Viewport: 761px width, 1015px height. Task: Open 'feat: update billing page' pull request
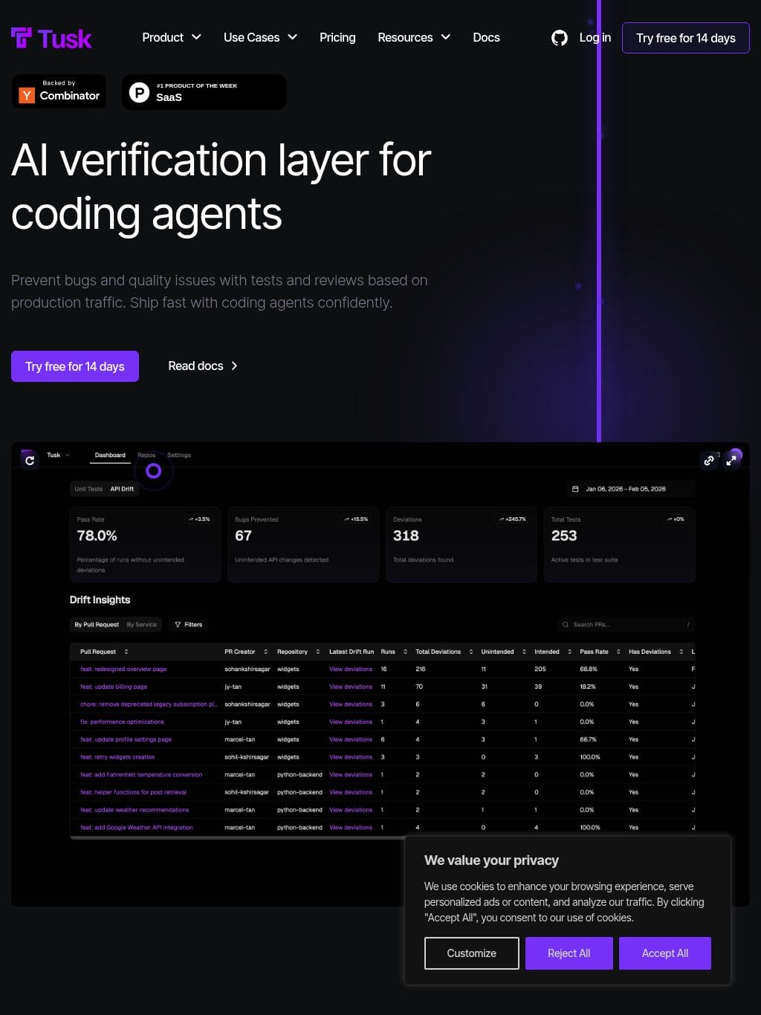point(114,687)
